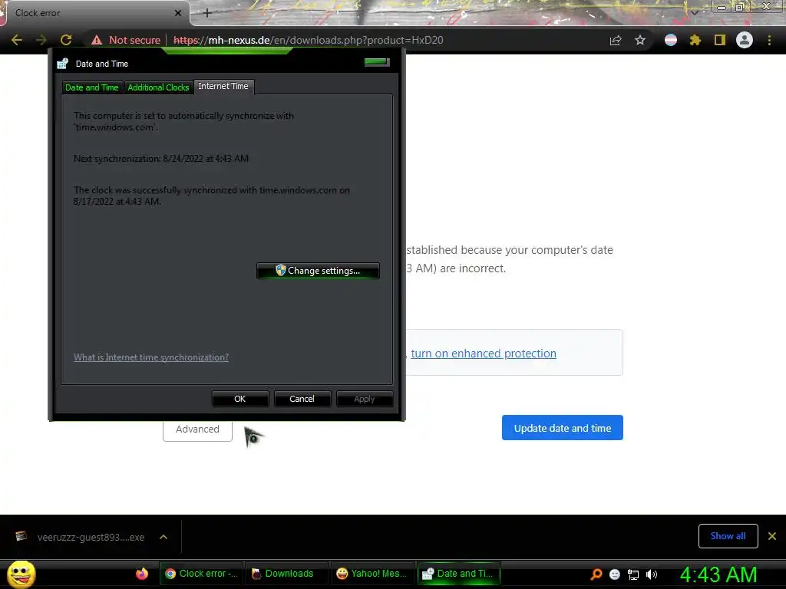Click Date and Time taskbar button

[459, 574]
